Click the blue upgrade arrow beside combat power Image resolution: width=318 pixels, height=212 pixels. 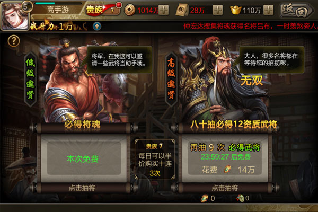(x=97, y=26)
